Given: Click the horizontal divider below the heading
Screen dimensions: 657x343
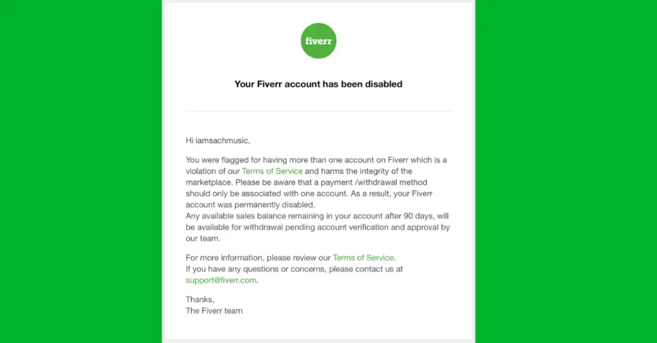Looking at the screenshot, I should coord(318,111).
